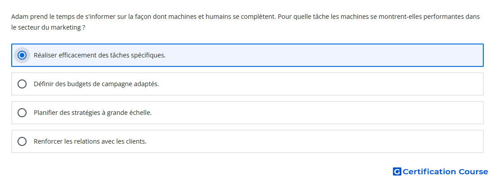Click empty space inside the highlighted answer row
This screenshot has width=495, height=180.
click(x=316, y=55)
